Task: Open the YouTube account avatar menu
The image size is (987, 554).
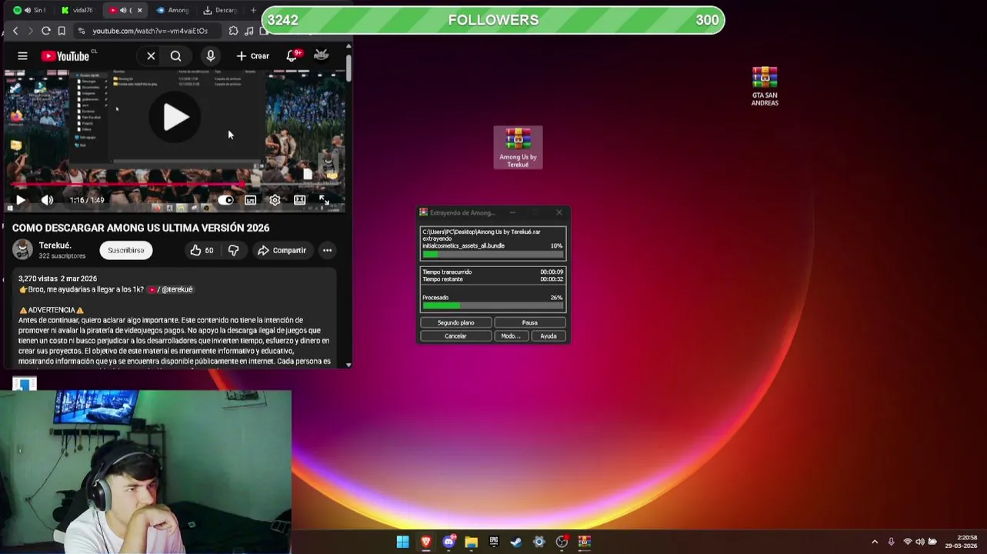Action: (322, 55)
